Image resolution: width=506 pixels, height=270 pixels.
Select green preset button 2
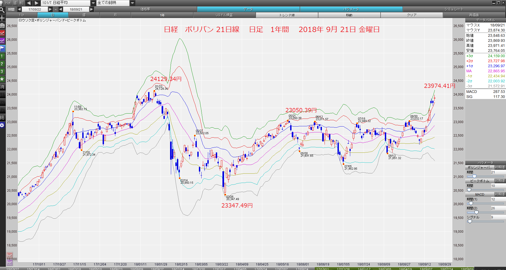[2, 64]
